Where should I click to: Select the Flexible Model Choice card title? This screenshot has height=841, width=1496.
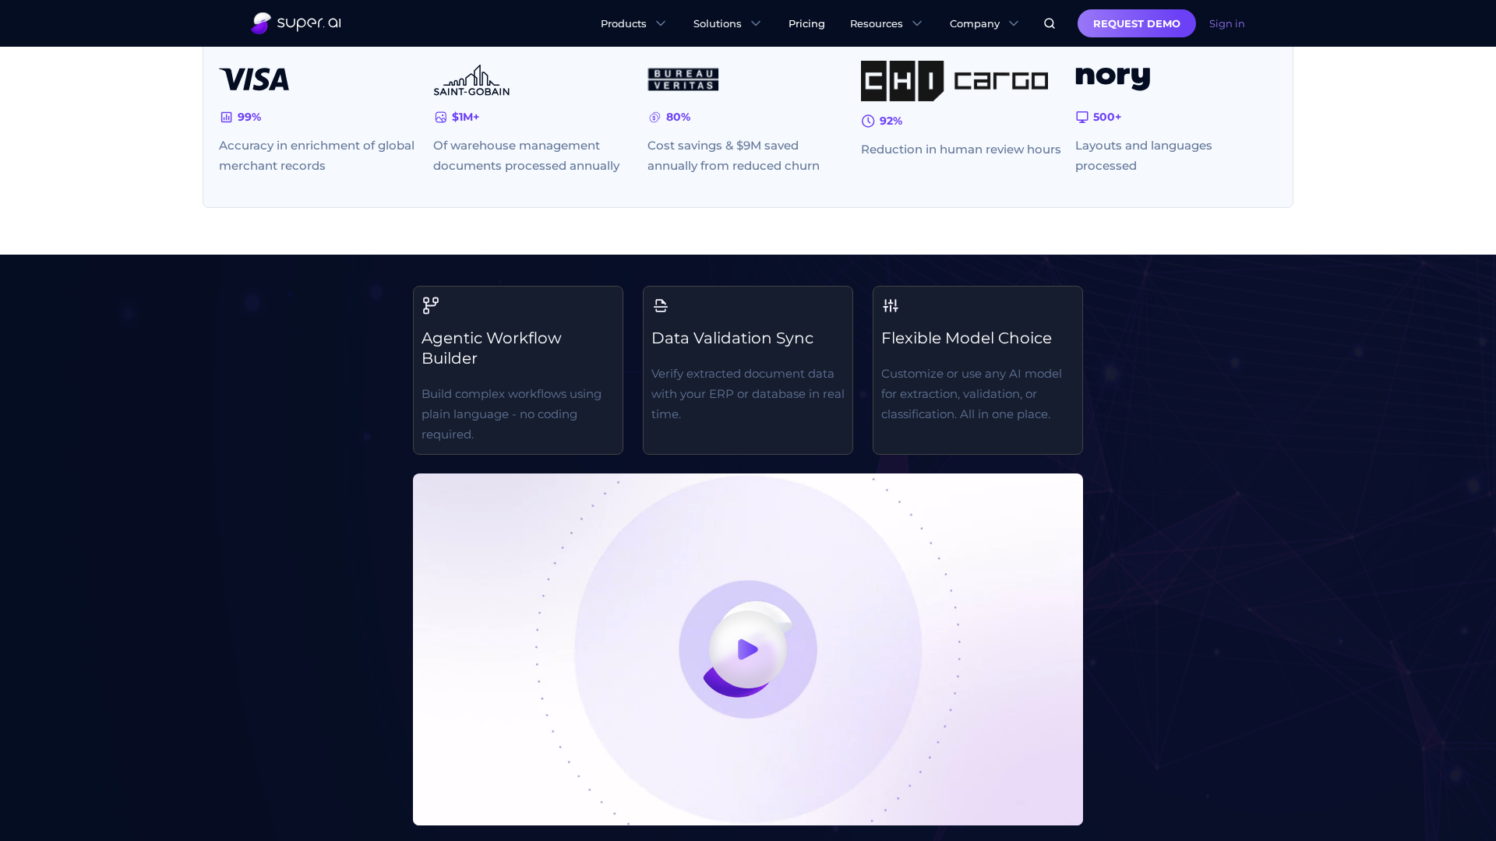(966, 338)
